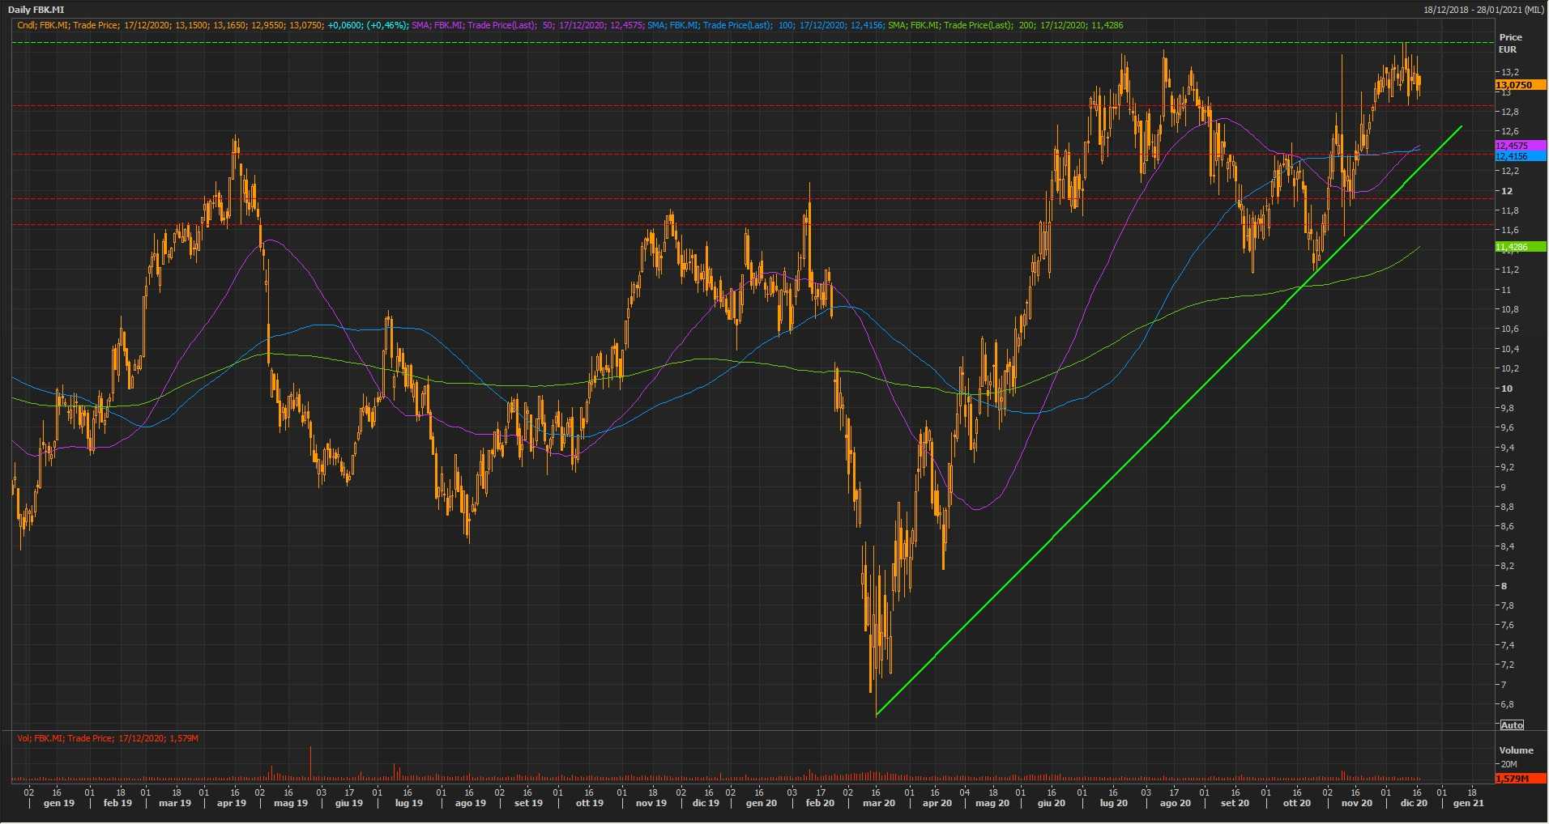Click the 20M level on volume axis
The height and width of the screenshot is (824, 1549).
[x=1508, y=764]
